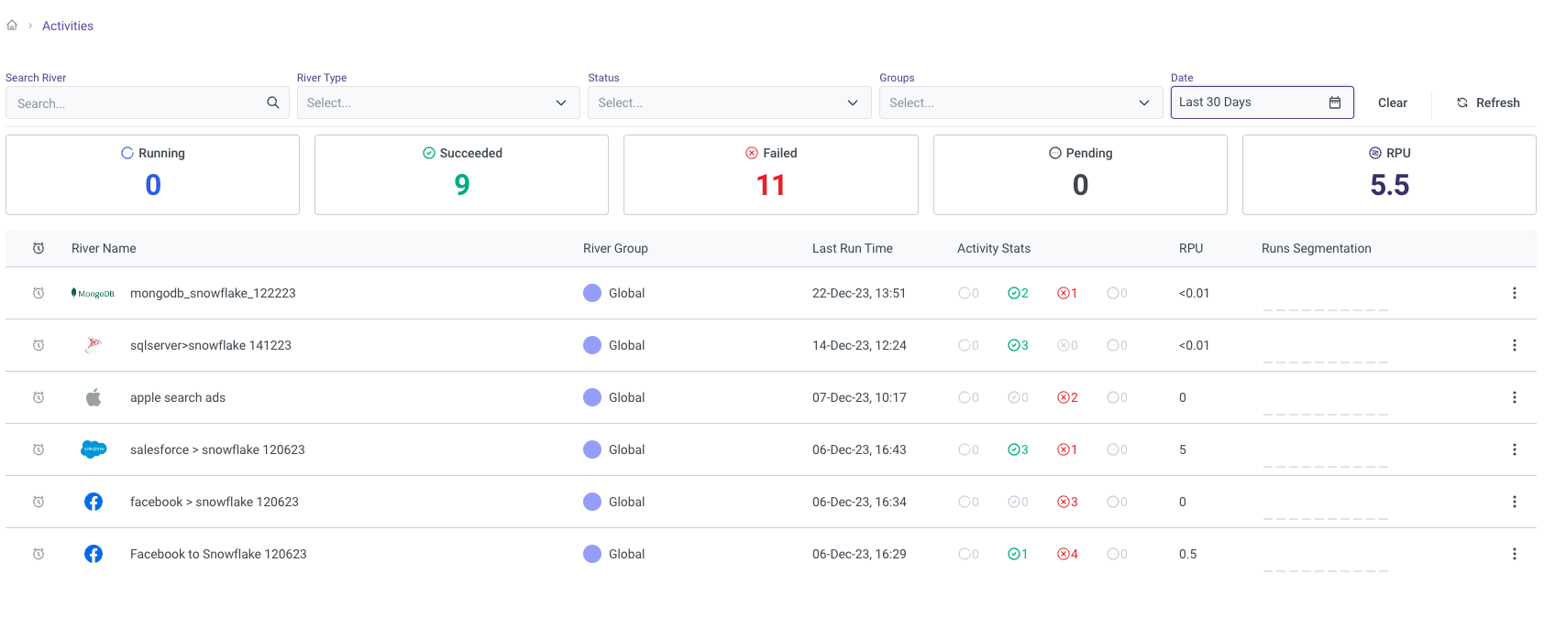Open the calendar icon in Date field

(x=1334, y=103)
